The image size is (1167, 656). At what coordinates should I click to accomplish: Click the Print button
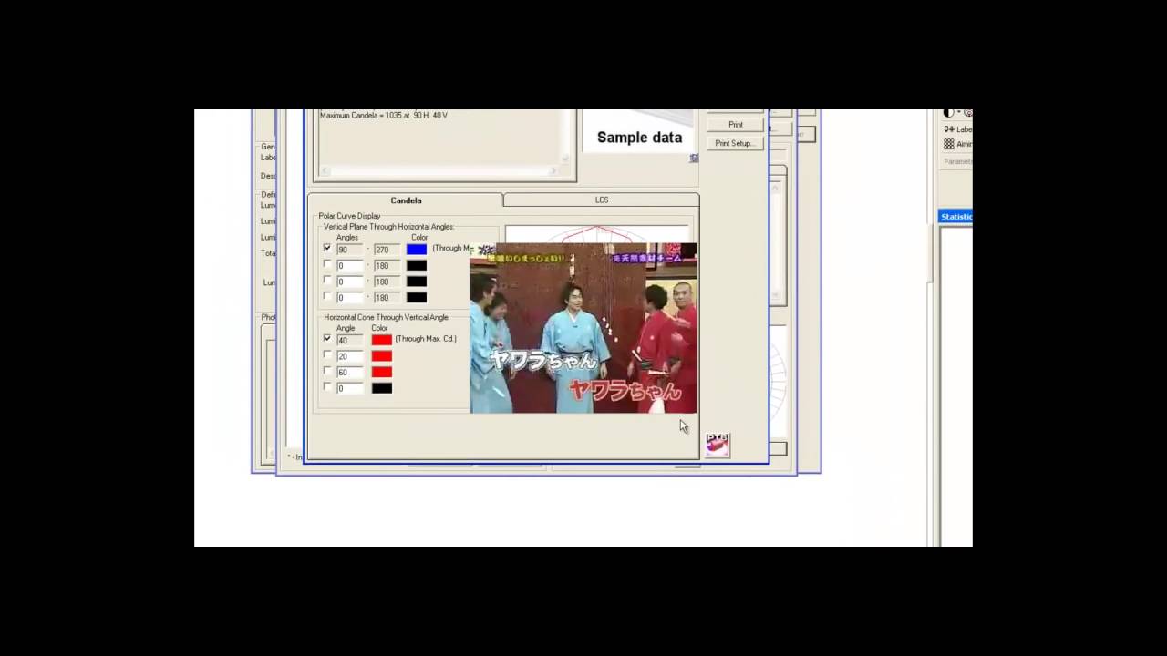736,125
